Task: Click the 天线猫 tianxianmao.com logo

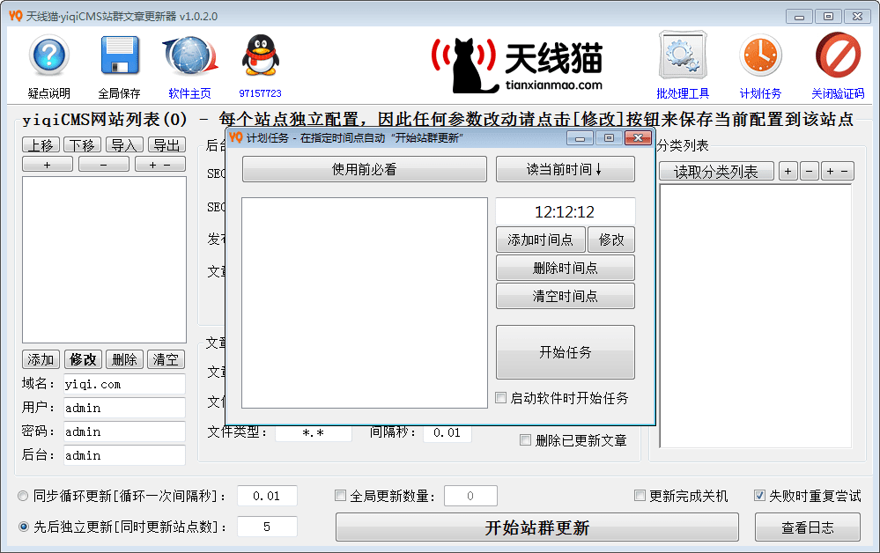Action: click(x=516, y=65)
